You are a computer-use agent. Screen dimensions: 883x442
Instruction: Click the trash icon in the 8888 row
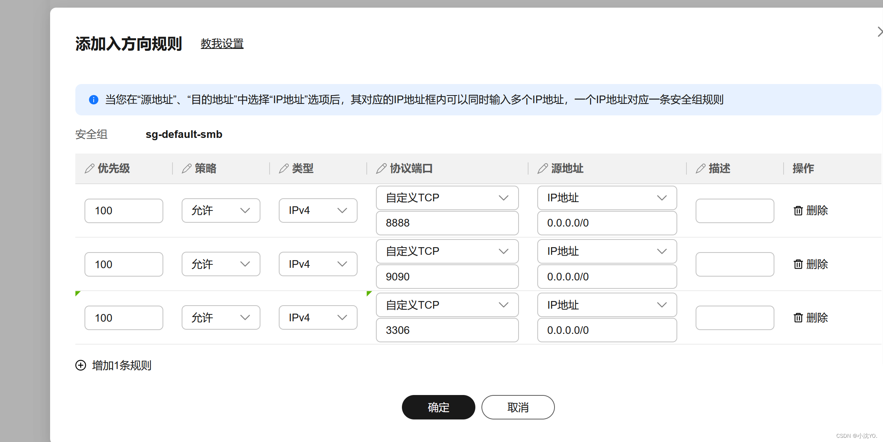pos(798,210)
